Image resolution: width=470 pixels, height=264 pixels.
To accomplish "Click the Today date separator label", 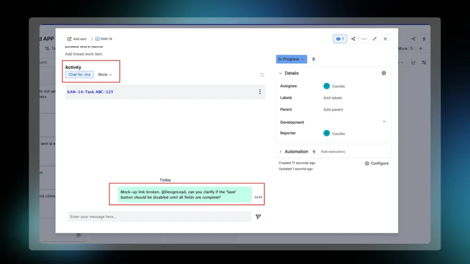I will click(165, 180).
